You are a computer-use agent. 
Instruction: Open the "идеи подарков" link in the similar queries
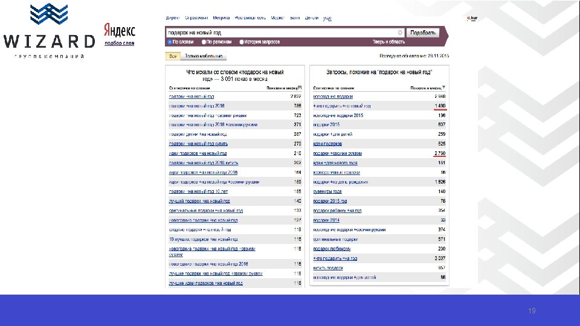click(327, 144)
